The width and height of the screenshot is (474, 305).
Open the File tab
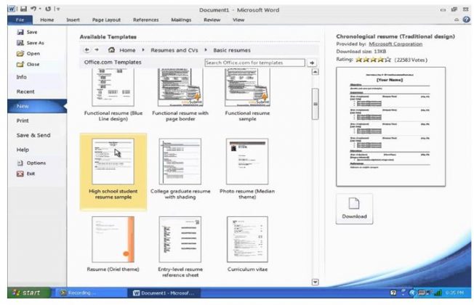20,20
